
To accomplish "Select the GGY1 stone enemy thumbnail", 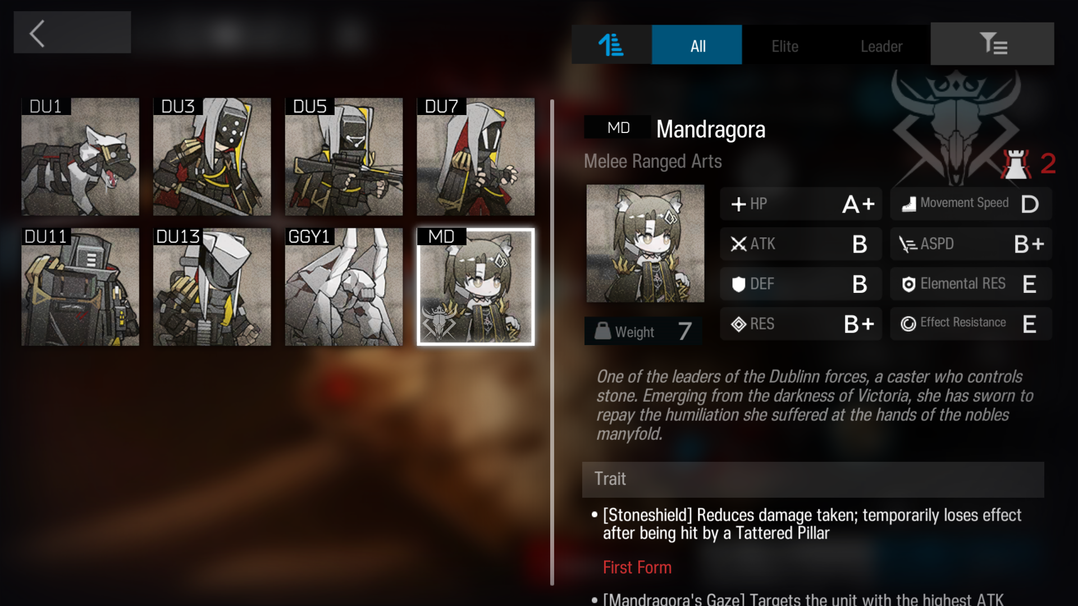I will (x=344, y=287).
